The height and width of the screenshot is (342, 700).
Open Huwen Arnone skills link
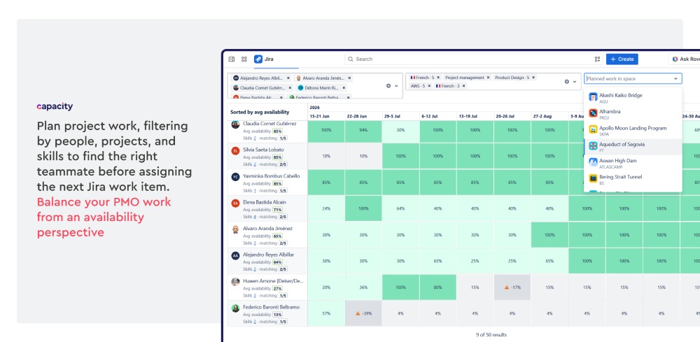tap(255, 296)
